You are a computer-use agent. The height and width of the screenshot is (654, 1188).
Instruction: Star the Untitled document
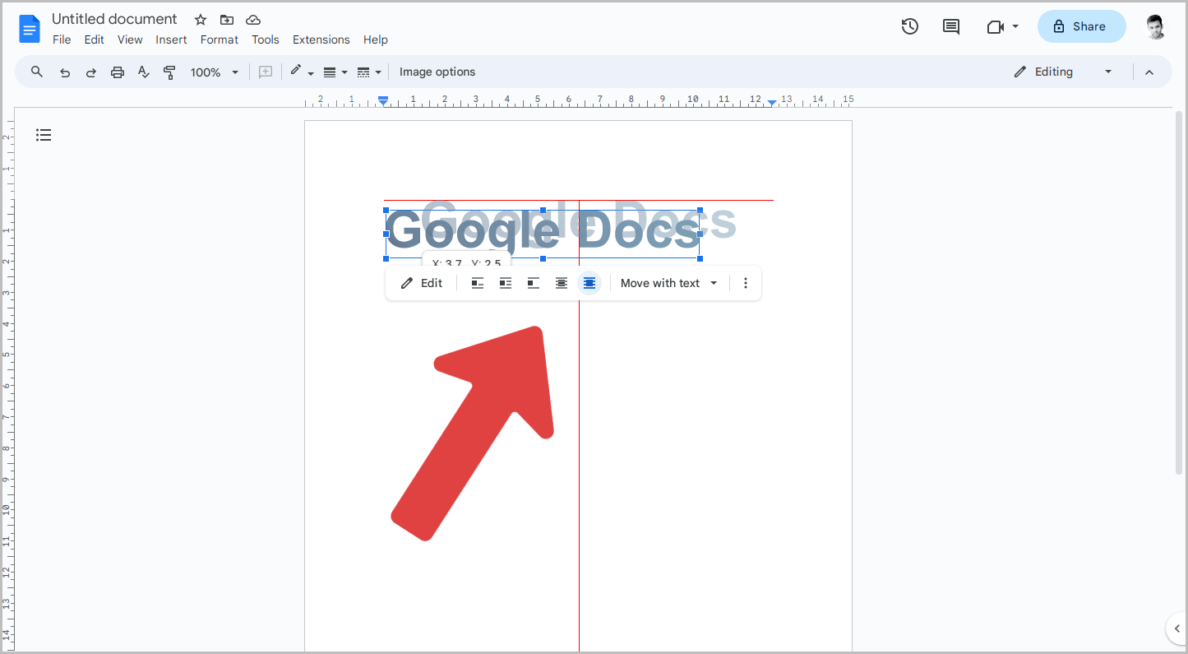pos(201,20)
